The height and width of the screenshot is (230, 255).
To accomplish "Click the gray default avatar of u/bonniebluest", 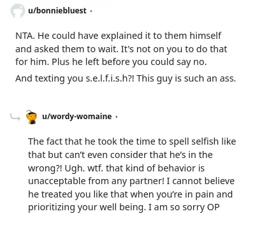I will point(18,11).
